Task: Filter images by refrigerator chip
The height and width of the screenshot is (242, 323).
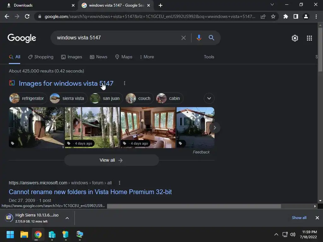Action: tap(28, 98)
